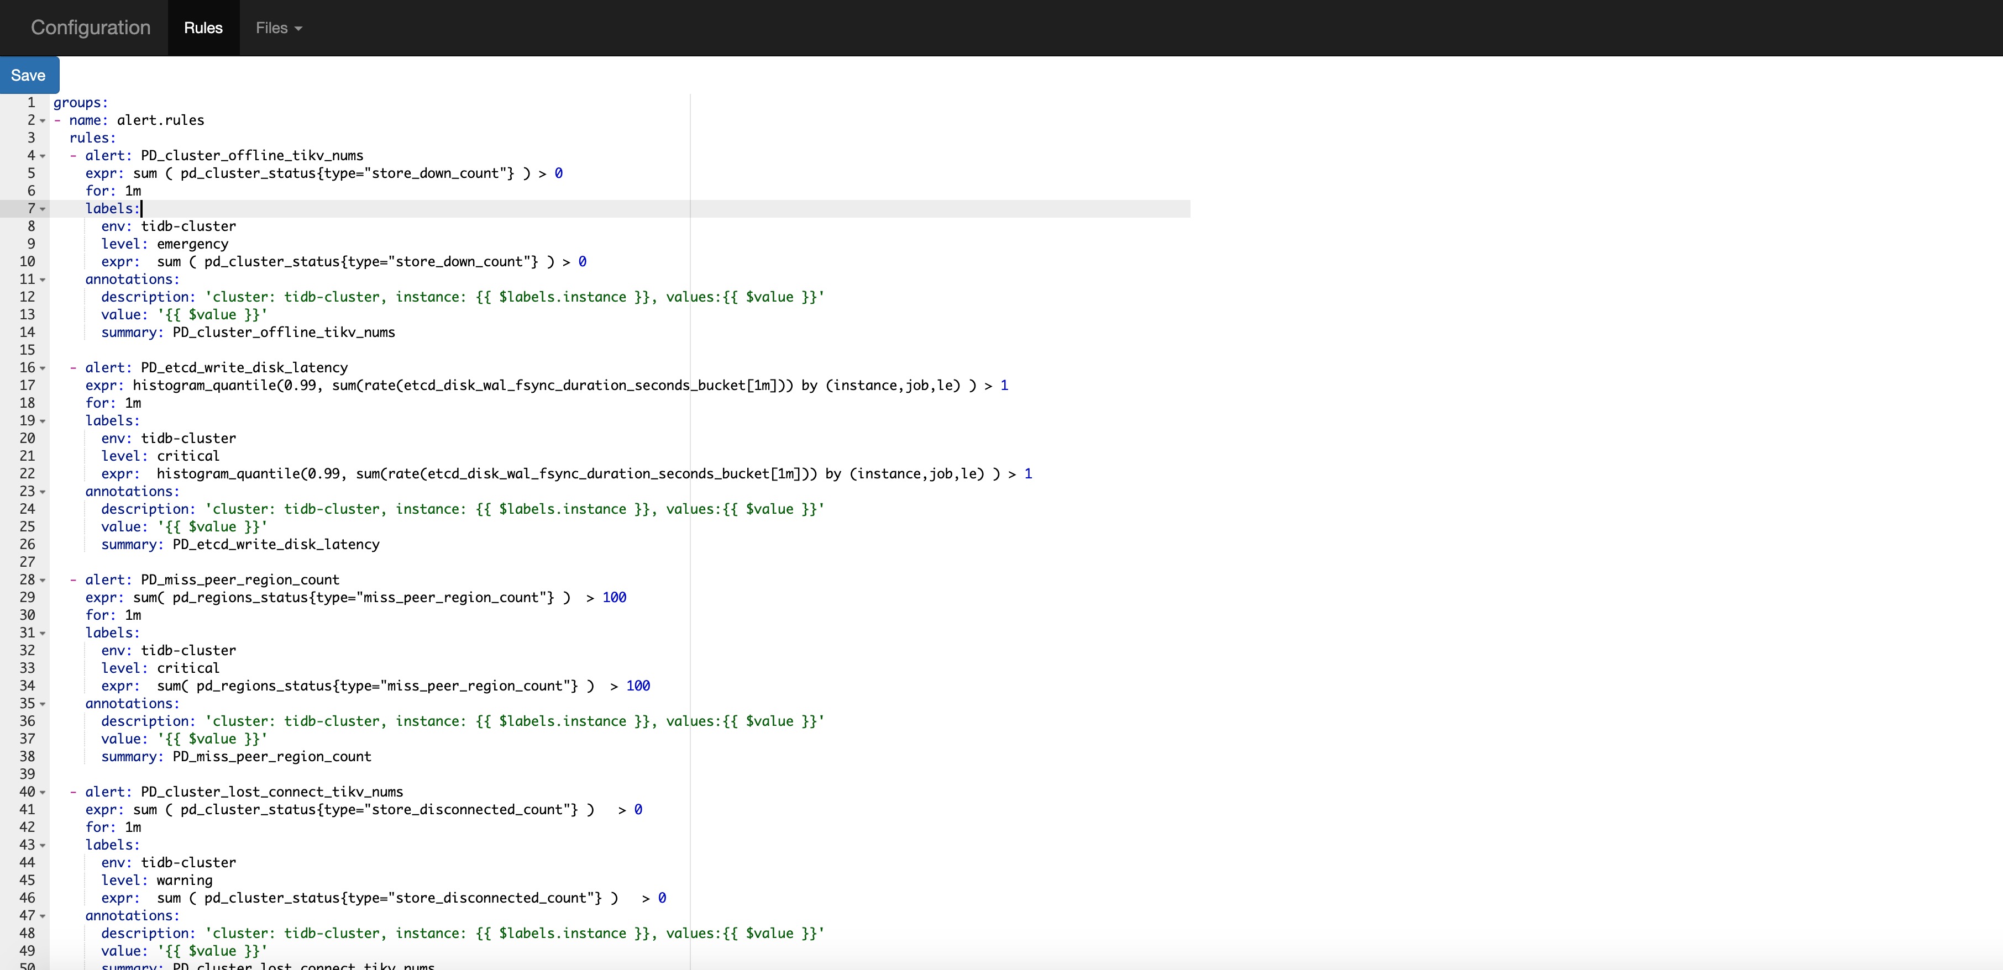
Task: Fold the labels block at line 43
Action: pyautogui.click(x=43, y=846)
